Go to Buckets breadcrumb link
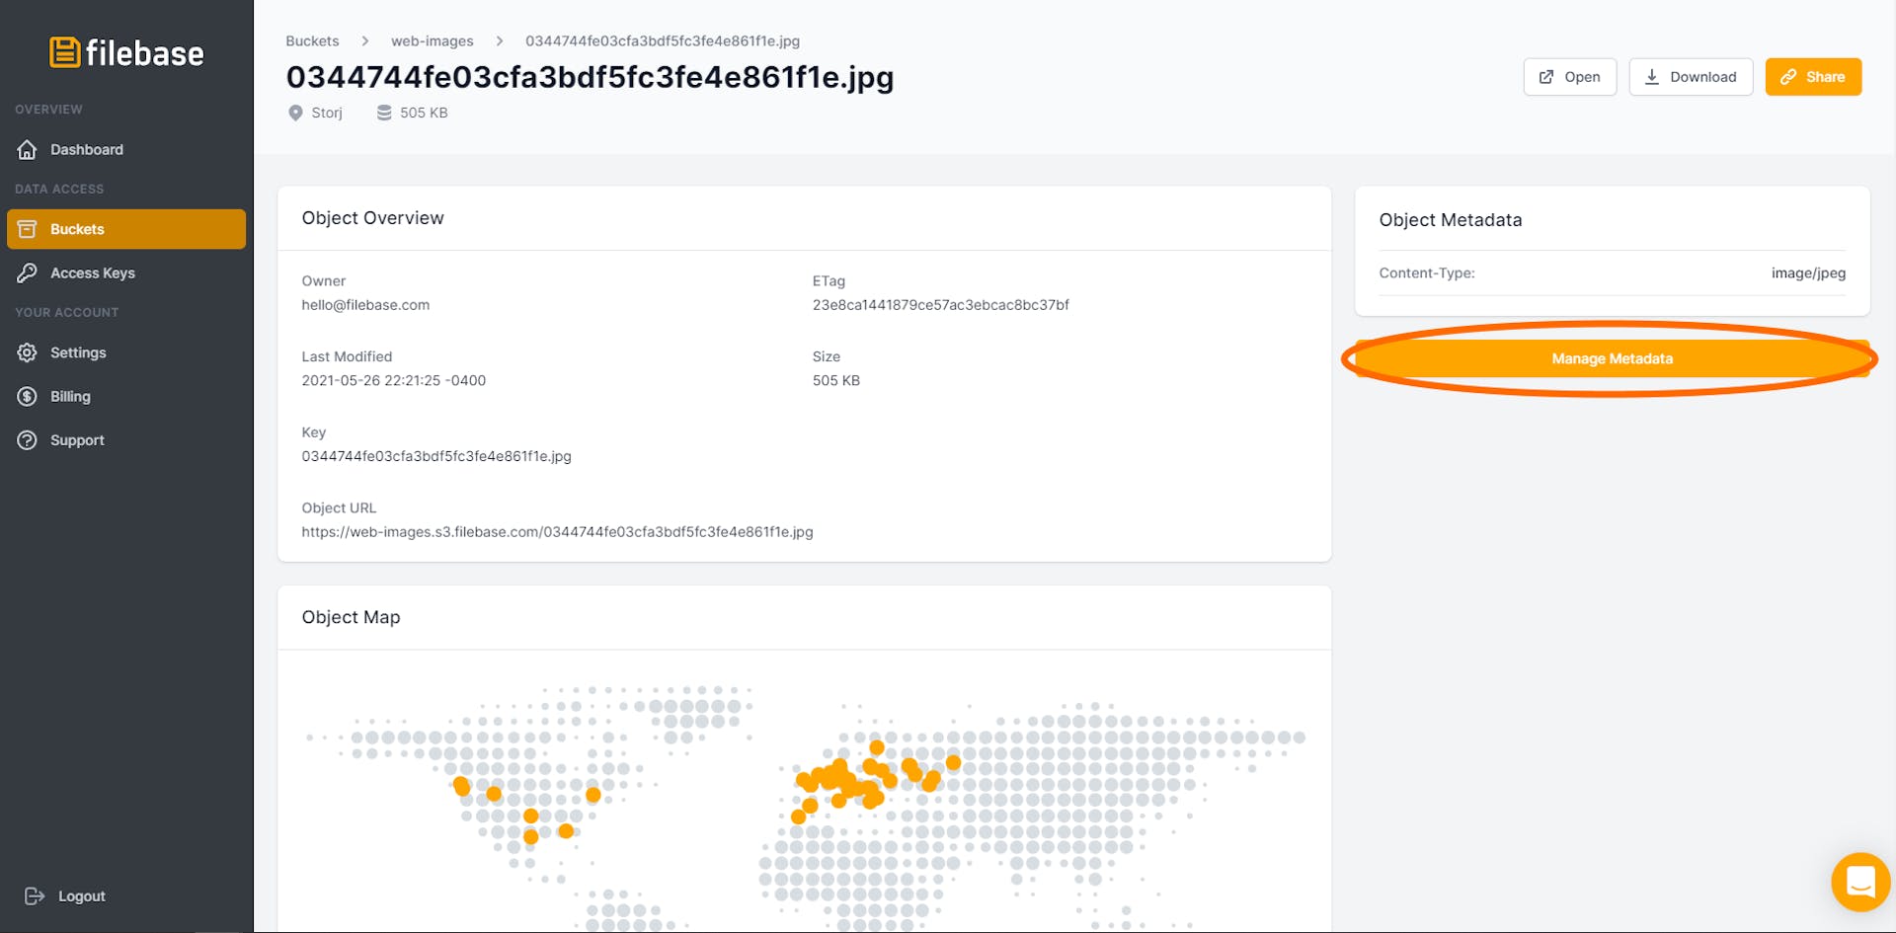This screenshot has width=1896, height=933. click(312, 41)
